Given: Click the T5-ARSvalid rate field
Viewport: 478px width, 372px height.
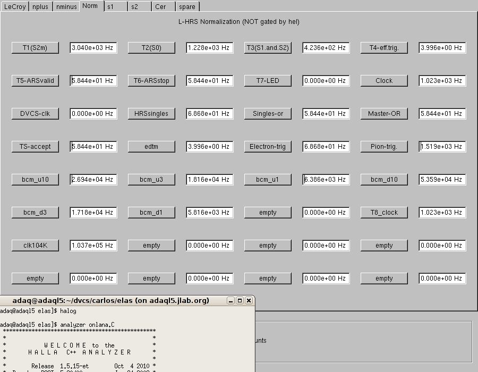Looking at the screenshot, I should point(93,81).
